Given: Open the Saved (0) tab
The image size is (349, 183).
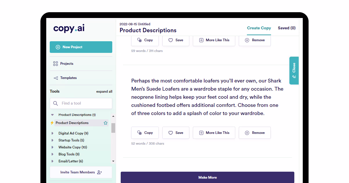Looking at the screenshot, I should [287, 28].
